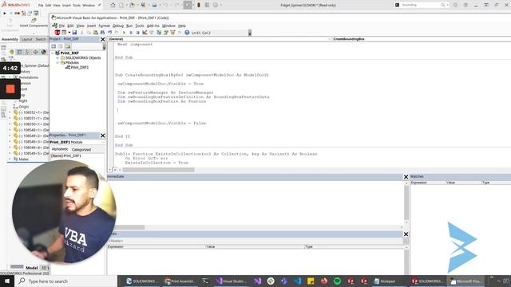The width and height of the screenshot is (511, 287).
Task: Click the Break pause icon in VBA toolbar
Action: 131,33
